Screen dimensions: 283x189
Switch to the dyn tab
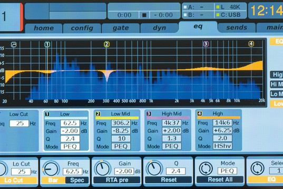point(159,28)
